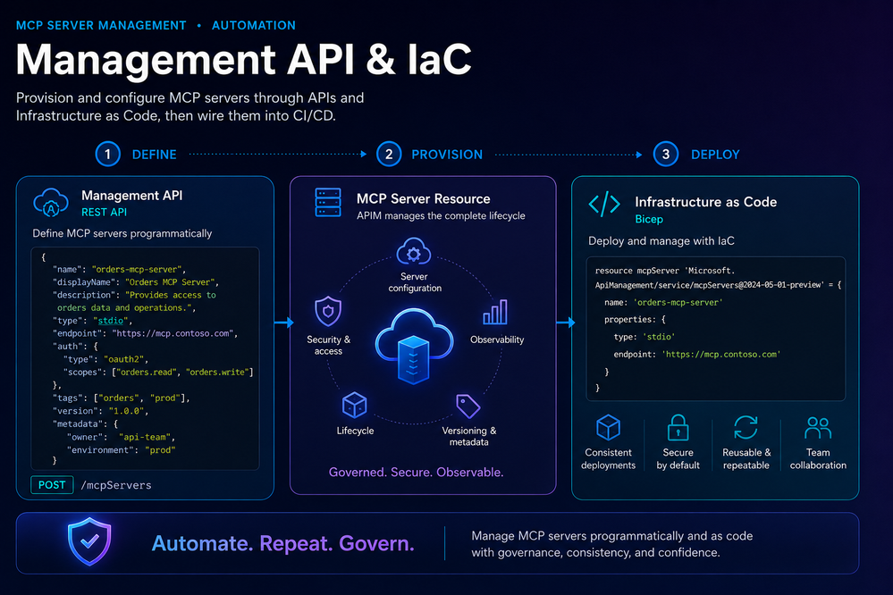This screenshot has height=595, width=893.
Task: Click the Team collaboration people icon
Action: coord(818,428)
